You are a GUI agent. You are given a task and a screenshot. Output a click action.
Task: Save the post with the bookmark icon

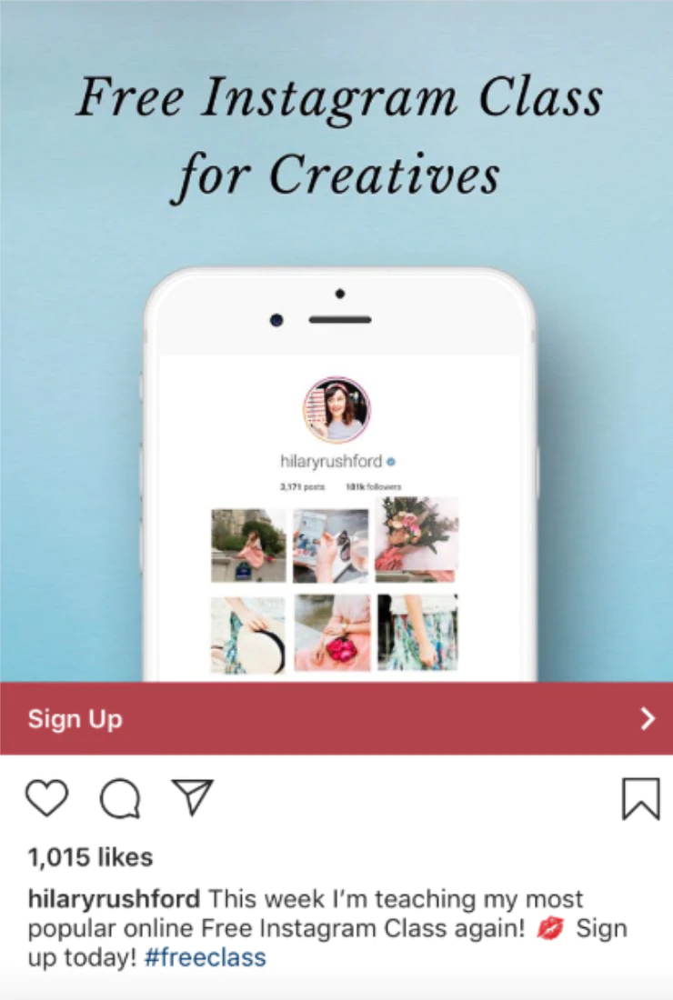tap(640, 798)
